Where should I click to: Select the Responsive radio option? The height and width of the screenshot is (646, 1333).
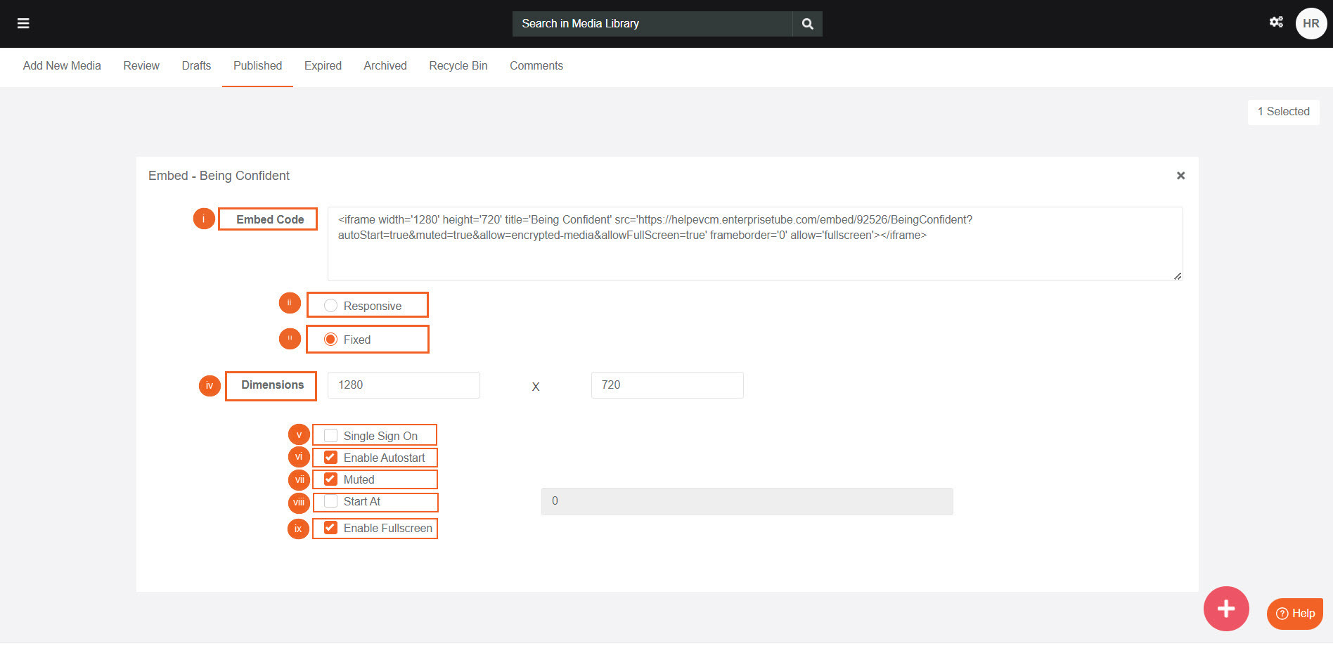[x=330, y=306]
